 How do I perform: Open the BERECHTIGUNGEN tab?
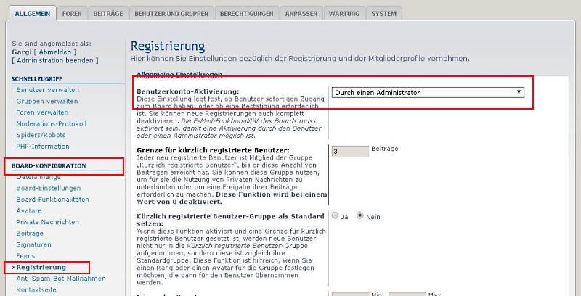pos(246,13)
